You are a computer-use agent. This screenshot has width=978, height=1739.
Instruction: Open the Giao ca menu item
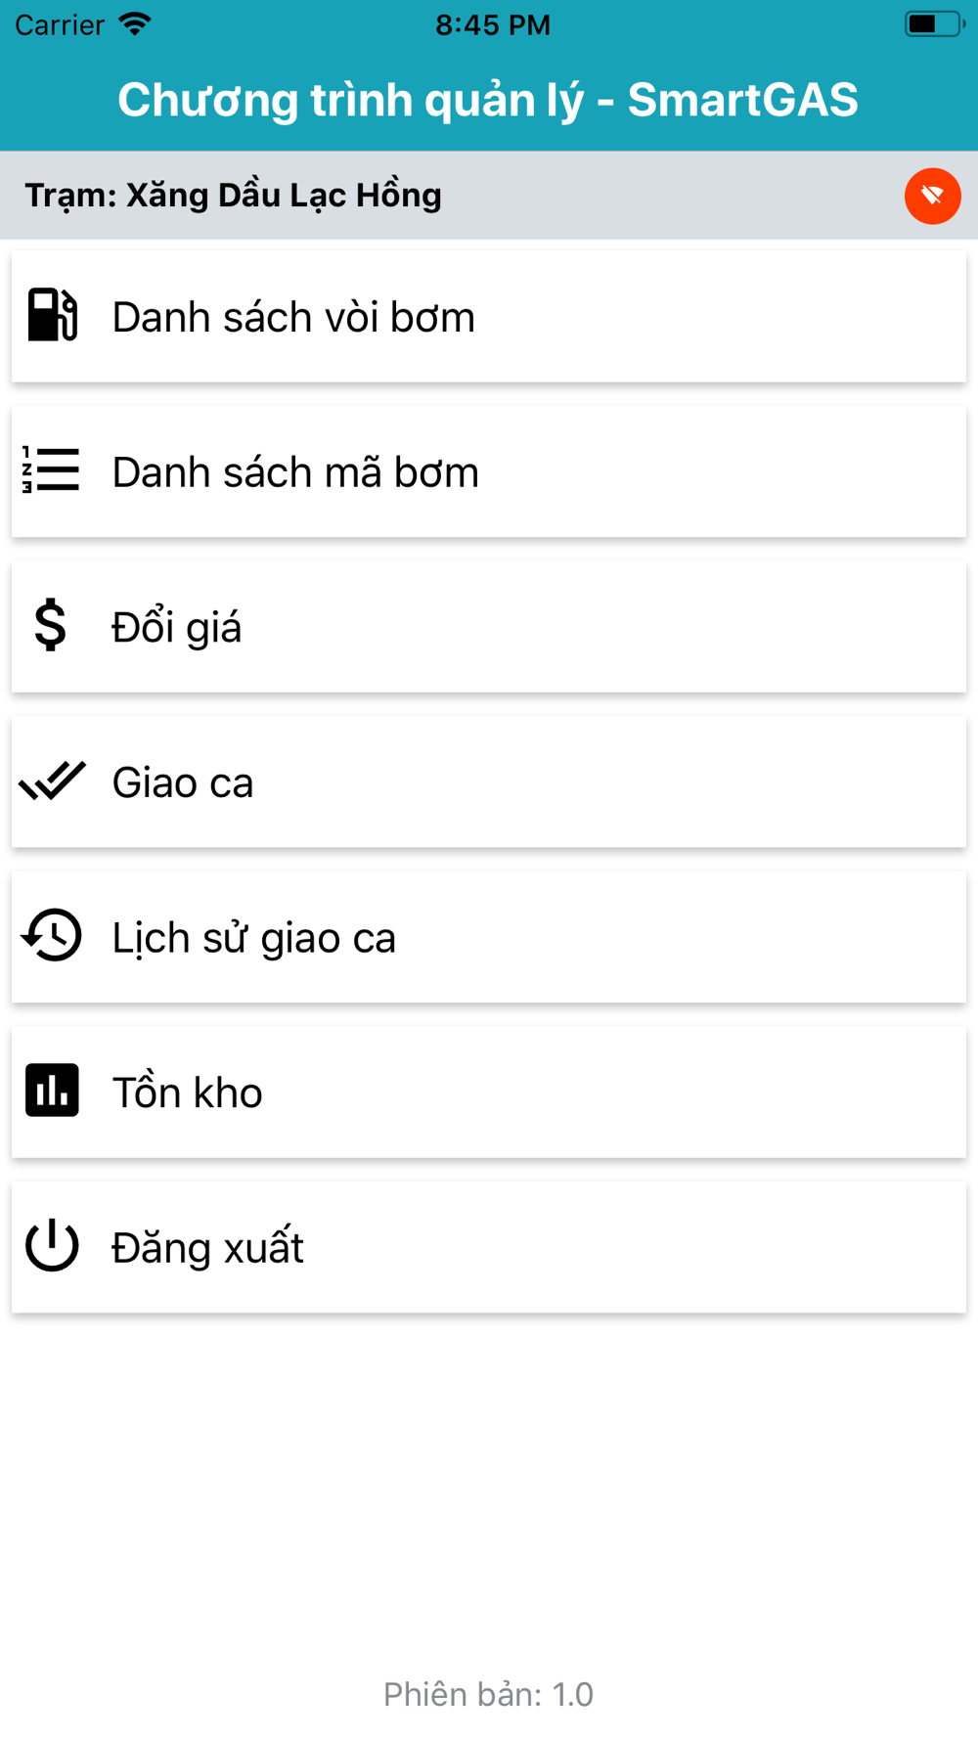[183, 782]
